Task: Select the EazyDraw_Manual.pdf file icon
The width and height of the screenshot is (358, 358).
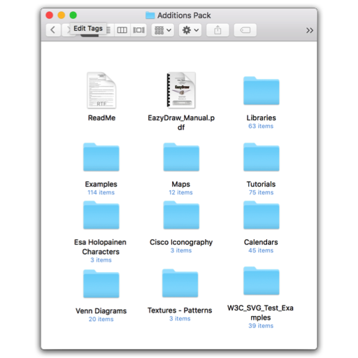Action: pyautogui.click(x=181, y=90)
